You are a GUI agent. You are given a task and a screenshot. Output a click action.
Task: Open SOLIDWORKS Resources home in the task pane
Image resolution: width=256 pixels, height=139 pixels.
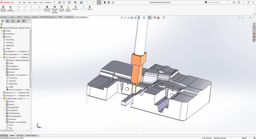coord(254,24)
